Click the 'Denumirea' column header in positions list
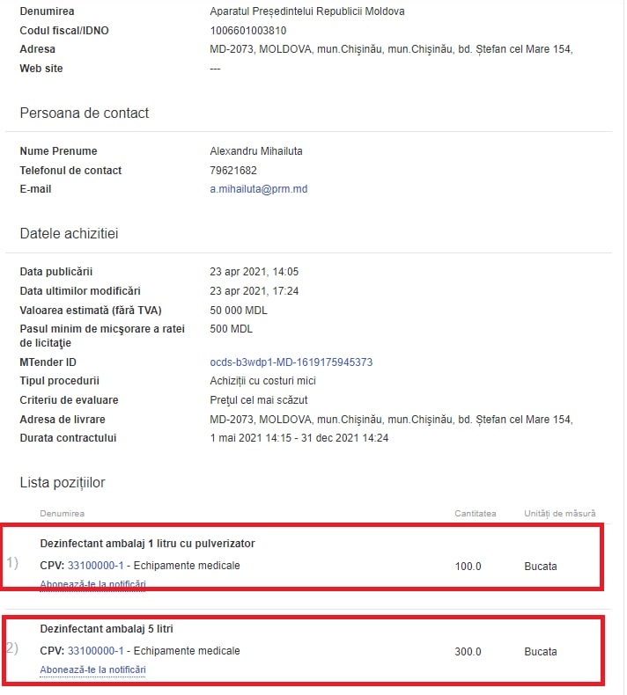627x695 pixels. [x=62, y=513]
